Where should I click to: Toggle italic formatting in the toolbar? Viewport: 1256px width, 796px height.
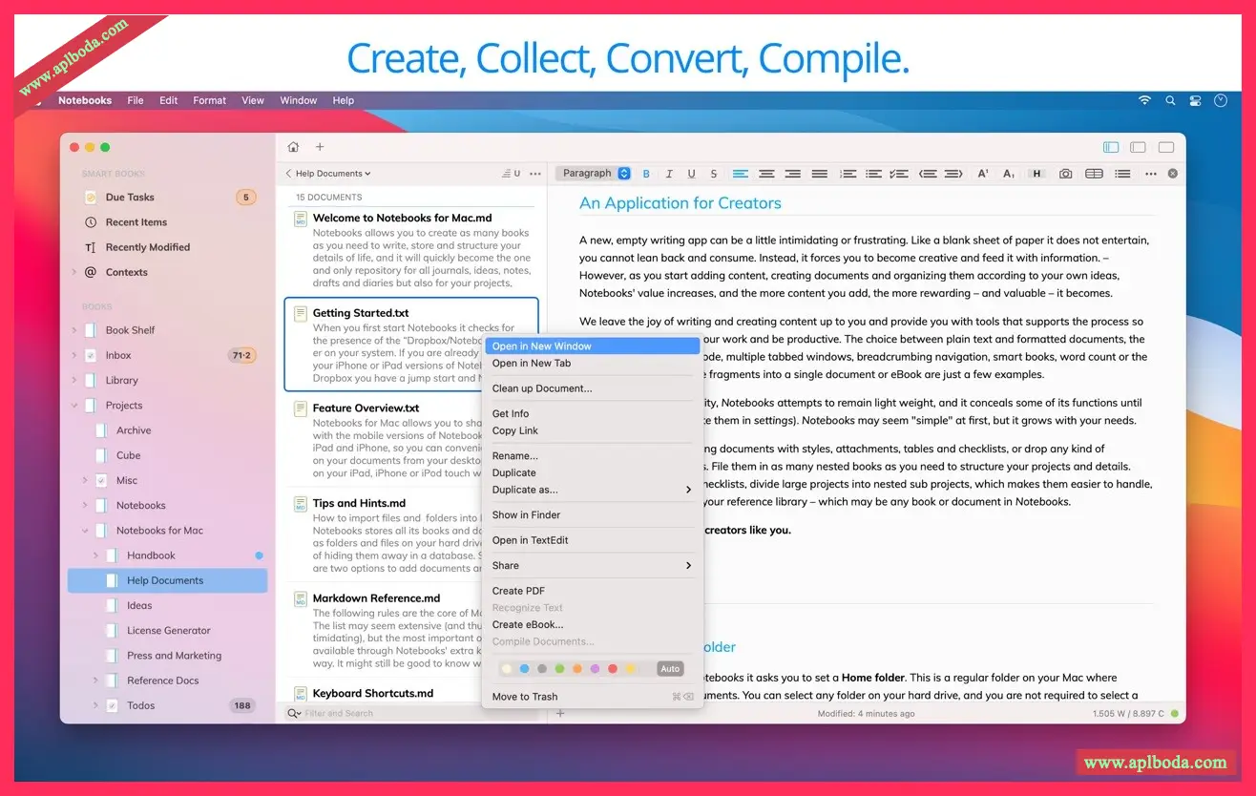(669, 174)
